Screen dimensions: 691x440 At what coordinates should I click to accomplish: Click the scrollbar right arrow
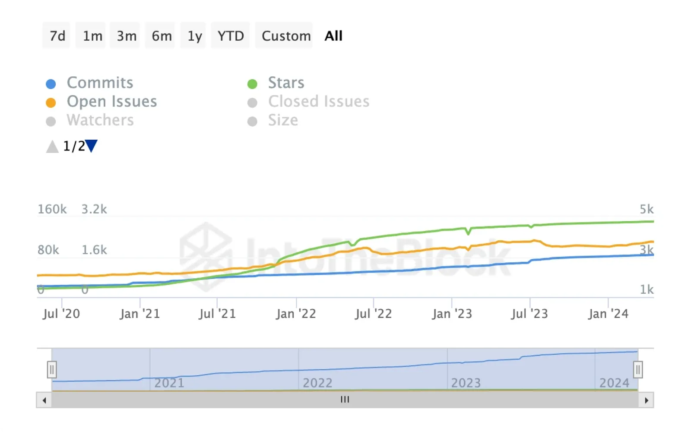click(x=646, y=400)
